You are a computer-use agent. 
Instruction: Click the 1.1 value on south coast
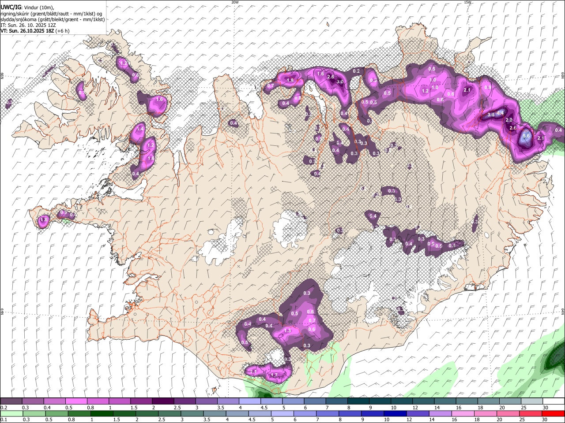pyautogui.click(x=254, y=372)
